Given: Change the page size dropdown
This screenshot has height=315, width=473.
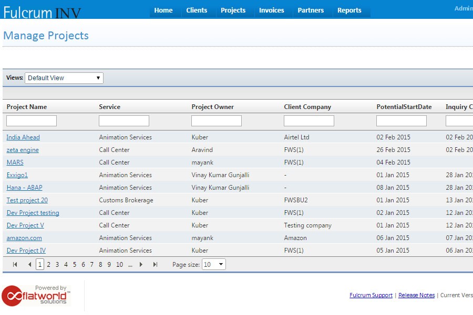Looking at the screenshot, I should pos(214,264).
